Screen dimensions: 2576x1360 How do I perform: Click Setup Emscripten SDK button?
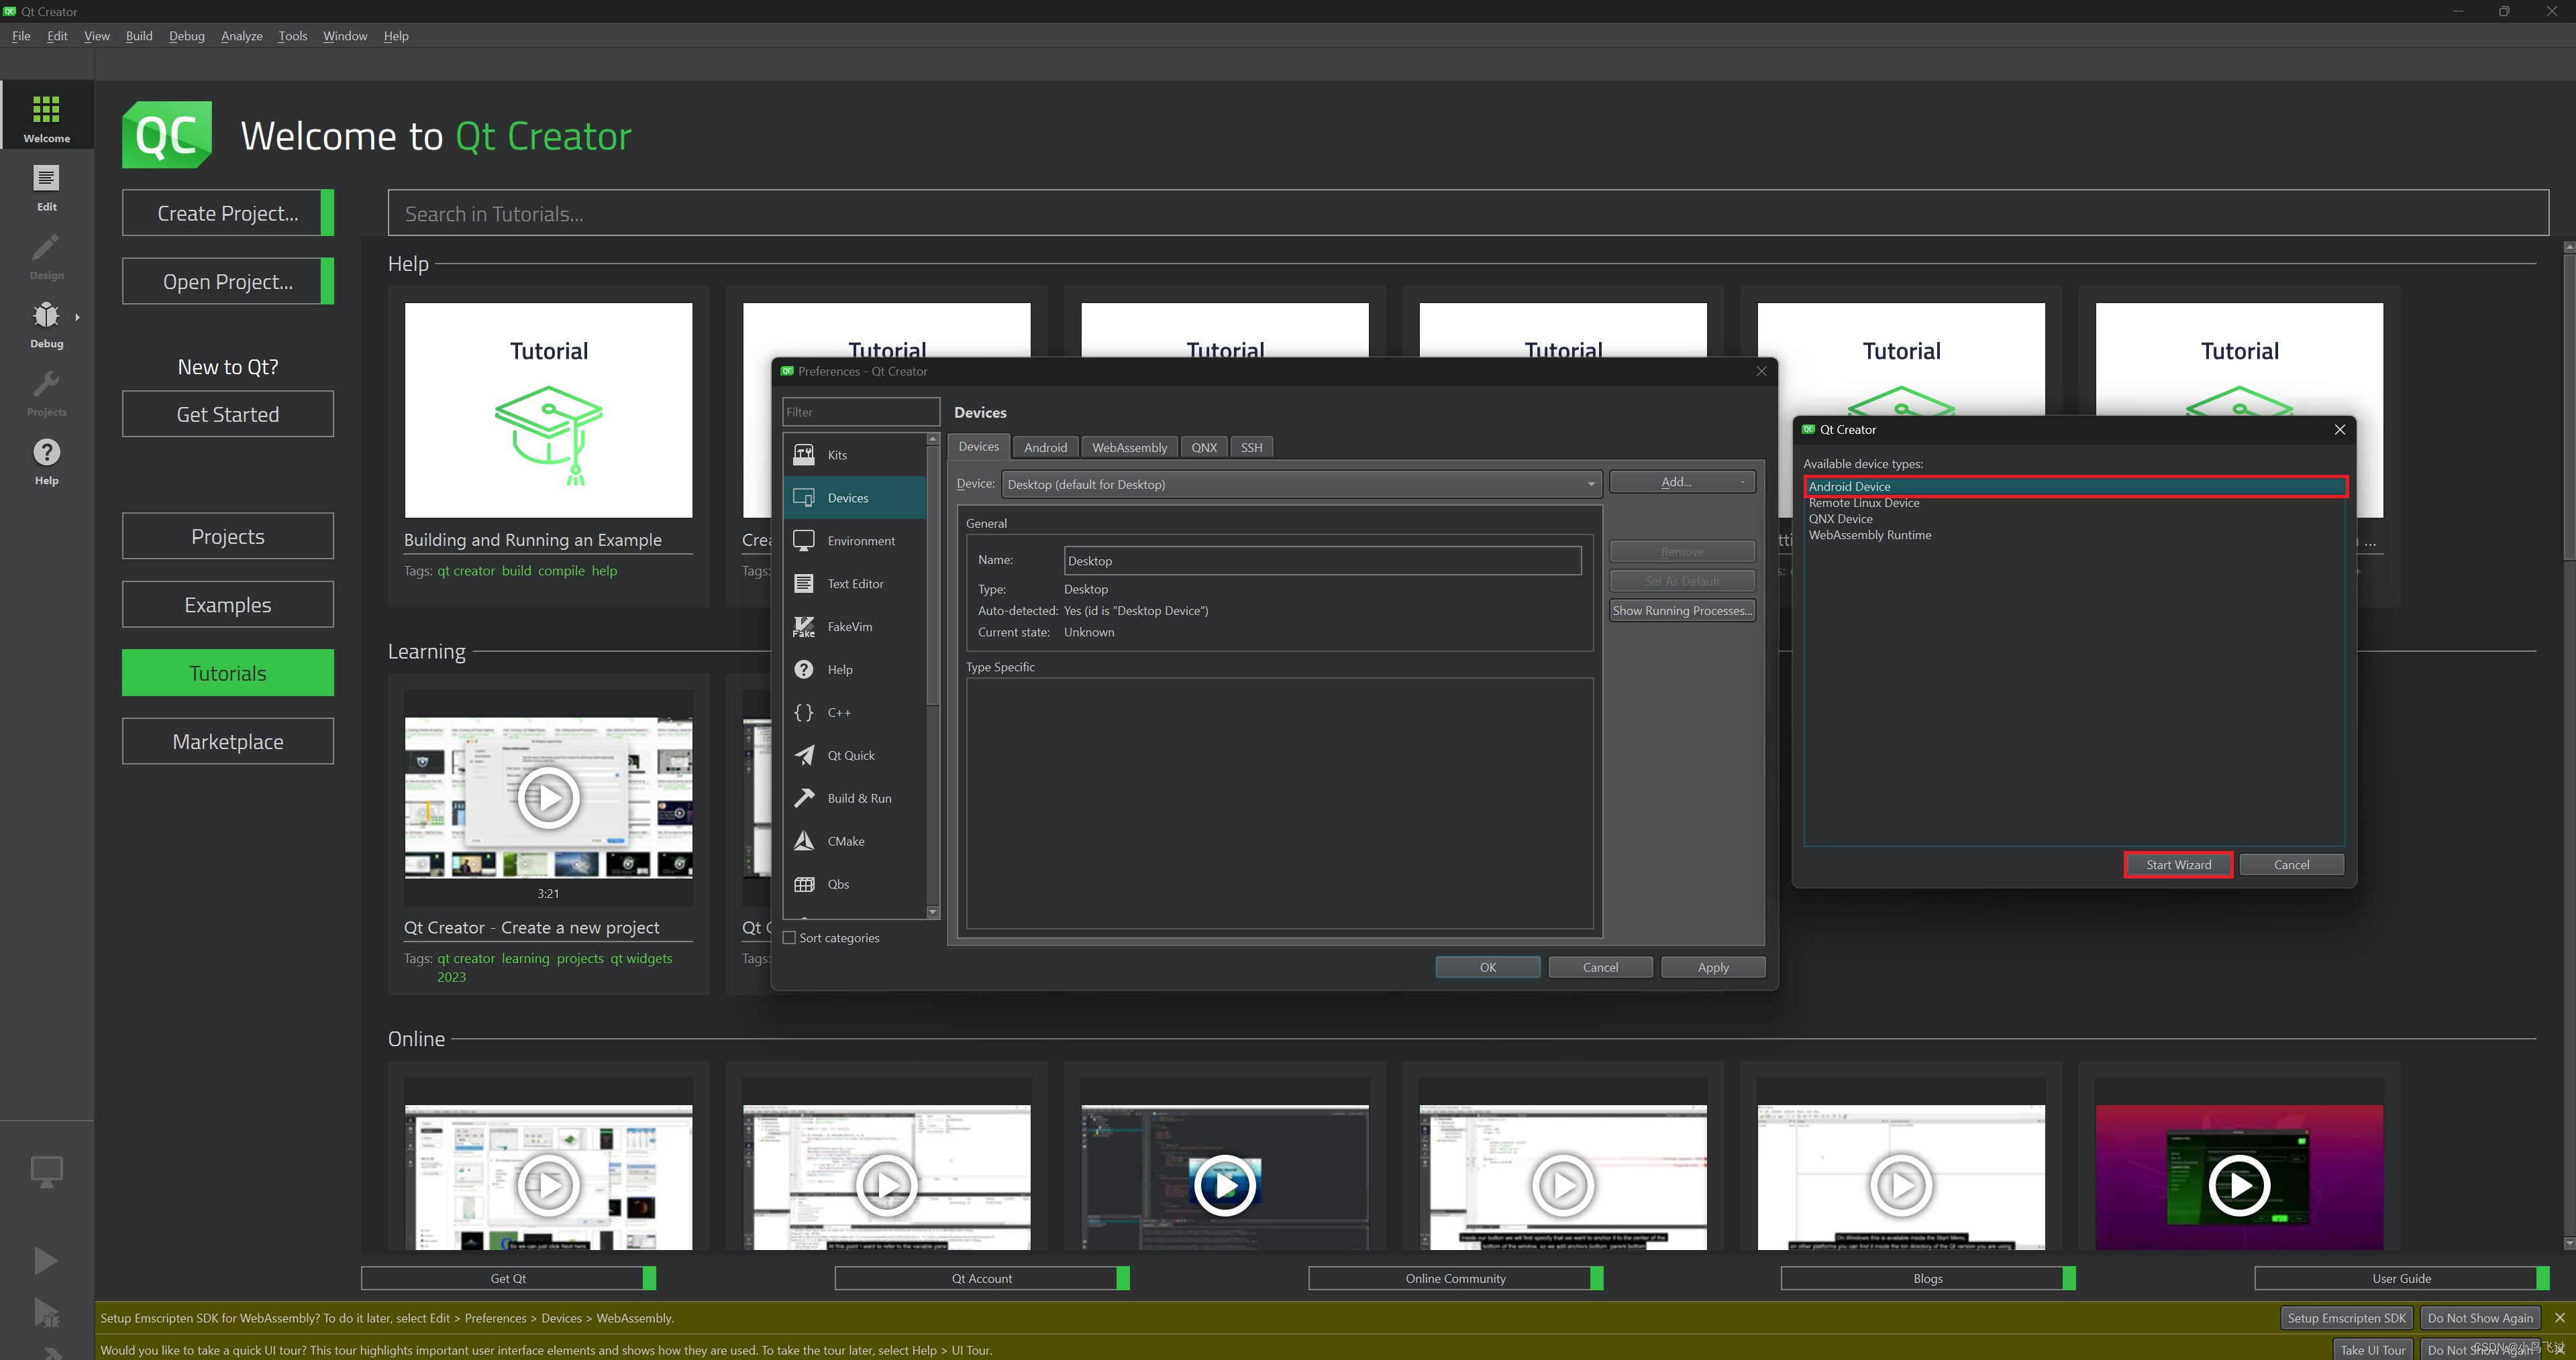pos(2346,1318)
